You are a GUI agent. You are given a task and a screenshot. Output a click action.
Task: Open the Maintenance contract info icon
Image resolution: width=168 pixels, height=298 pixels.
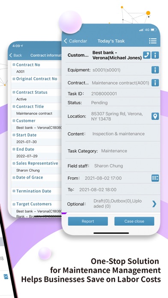coord(155,83)
